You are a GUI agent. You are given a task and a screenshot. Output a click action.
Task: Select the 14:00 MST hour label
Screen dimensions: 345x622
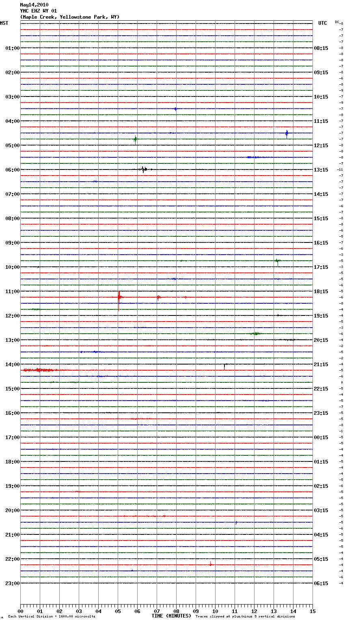[x=13, y=364]
